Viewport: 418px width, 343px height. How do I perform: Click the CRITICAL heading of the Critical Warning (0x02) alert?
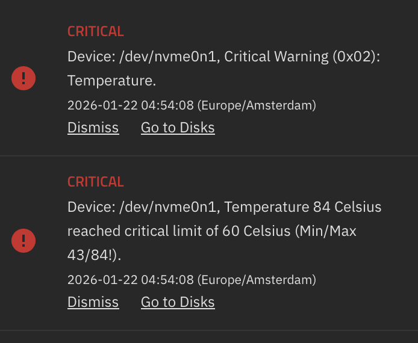click(95, 31)
